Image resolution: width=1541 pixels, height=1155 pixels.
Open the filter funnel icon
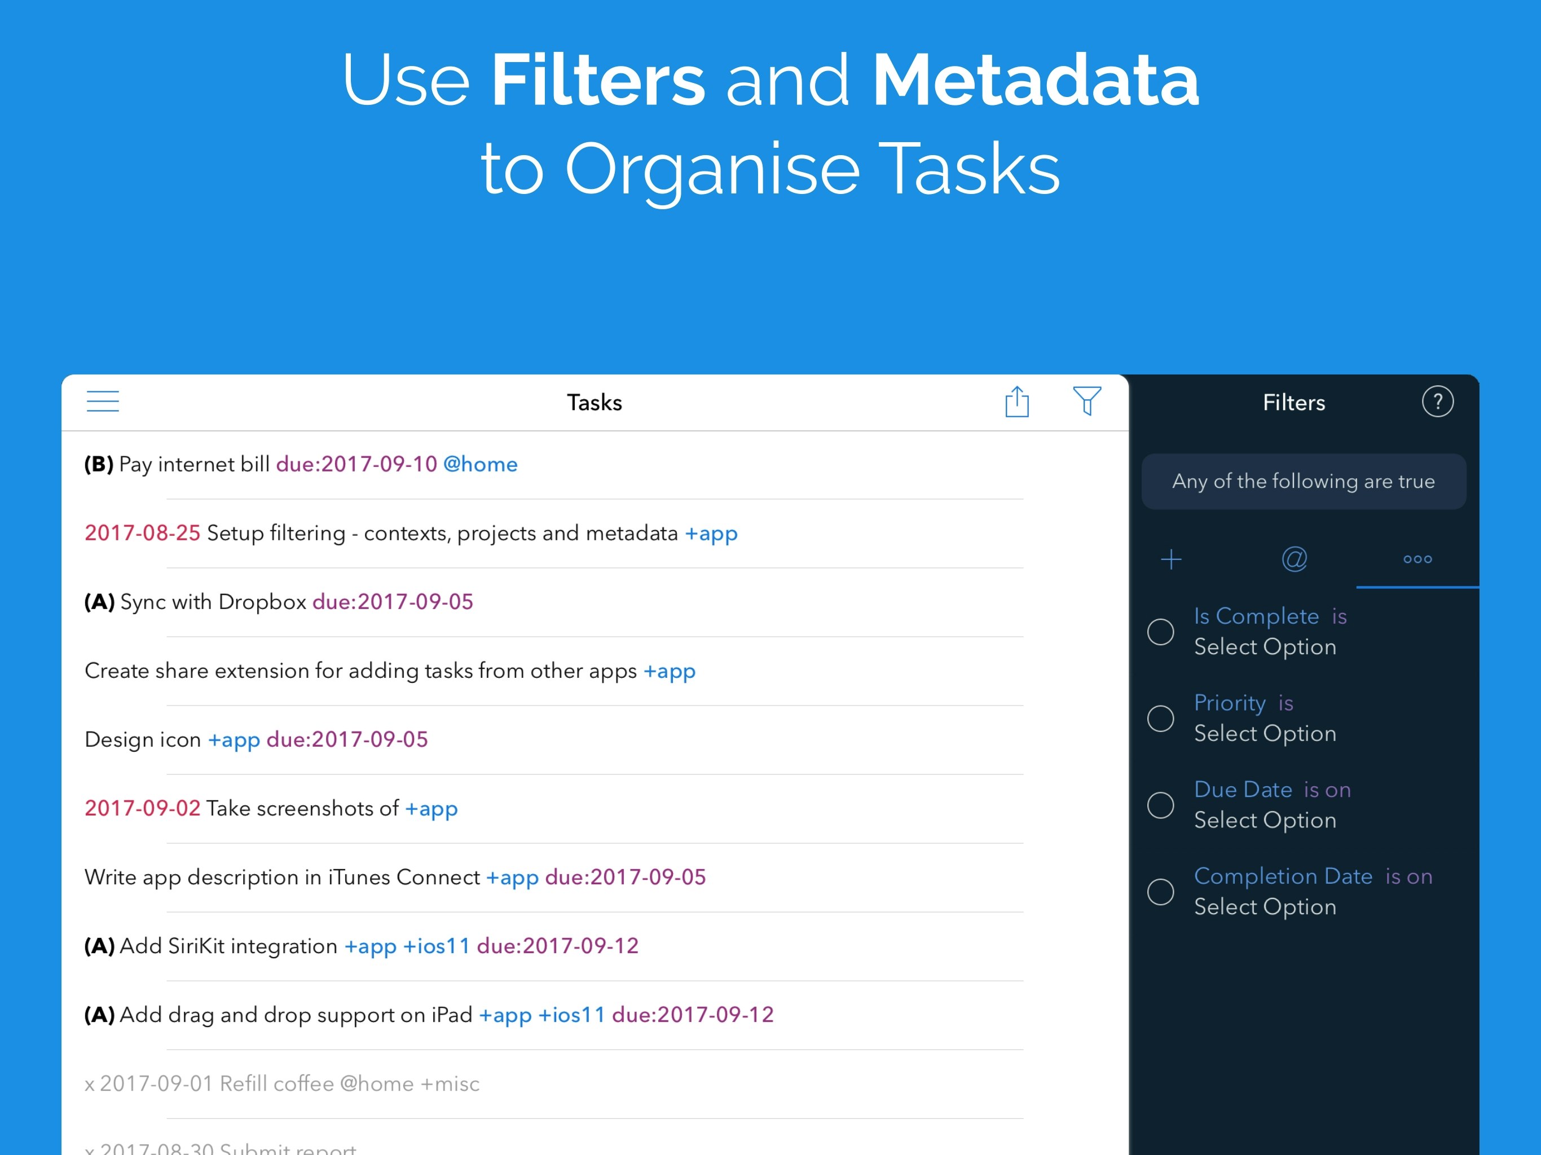[1087, 401]
